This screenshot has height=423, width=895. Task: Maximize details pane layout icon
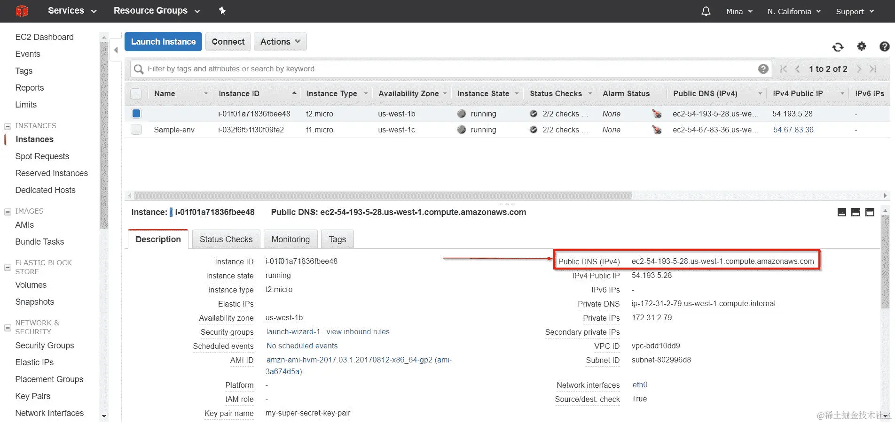[x=870, y=212]
